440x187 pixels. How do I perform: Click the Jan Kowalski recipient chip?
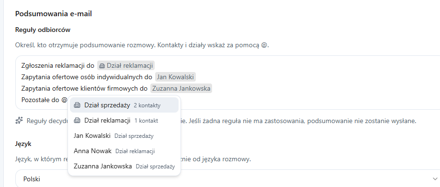tap(175, 77)
